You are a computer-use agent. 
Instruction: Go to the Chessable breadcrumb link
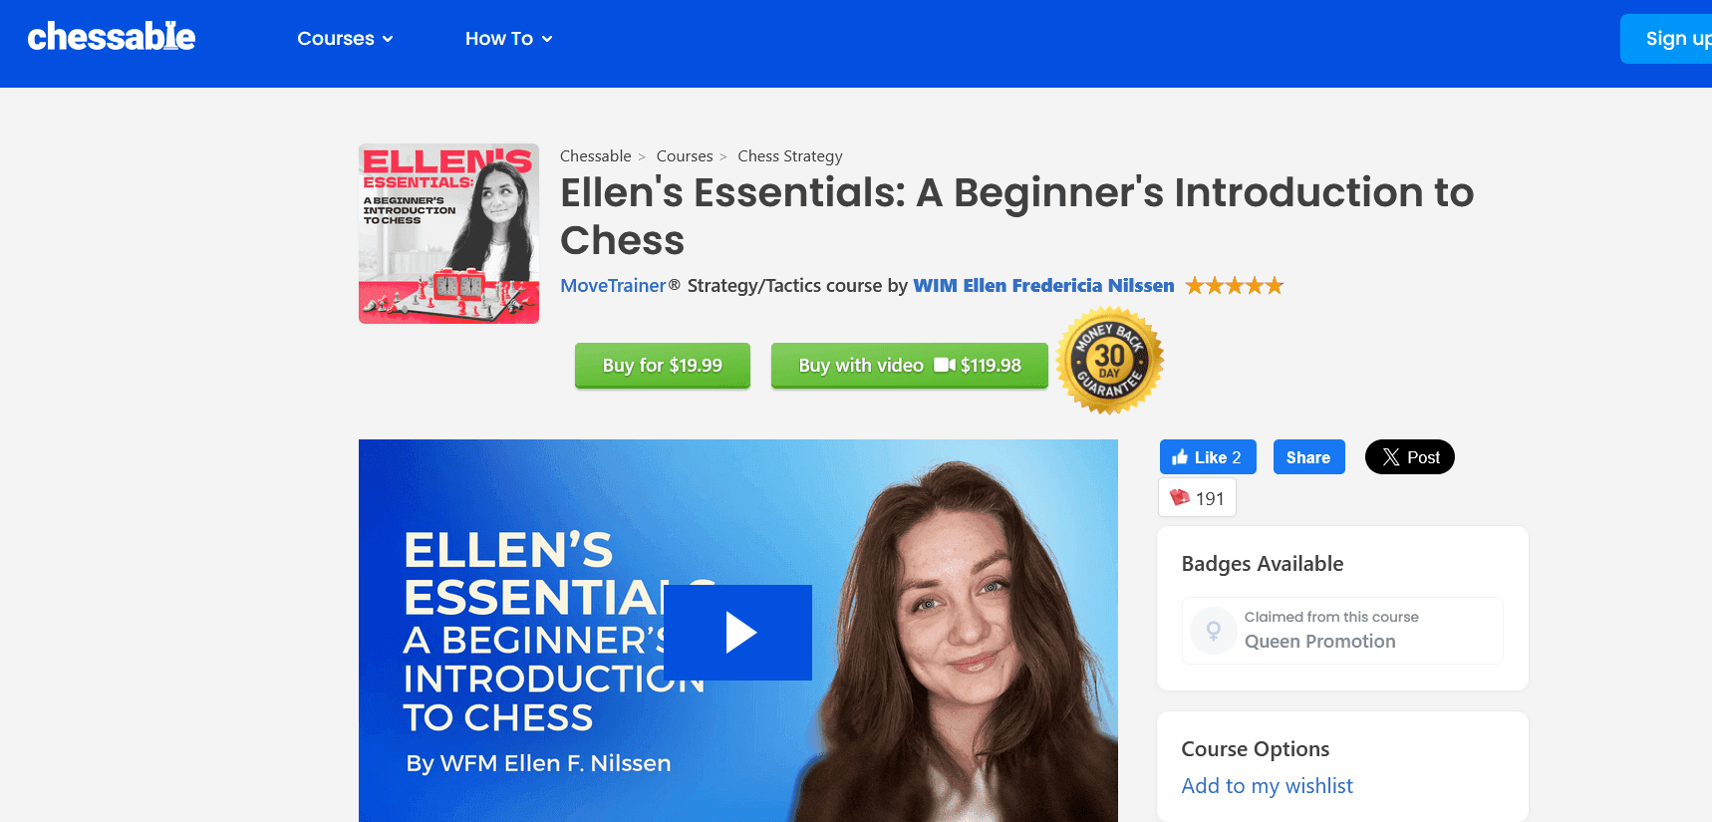click(595, 156)
